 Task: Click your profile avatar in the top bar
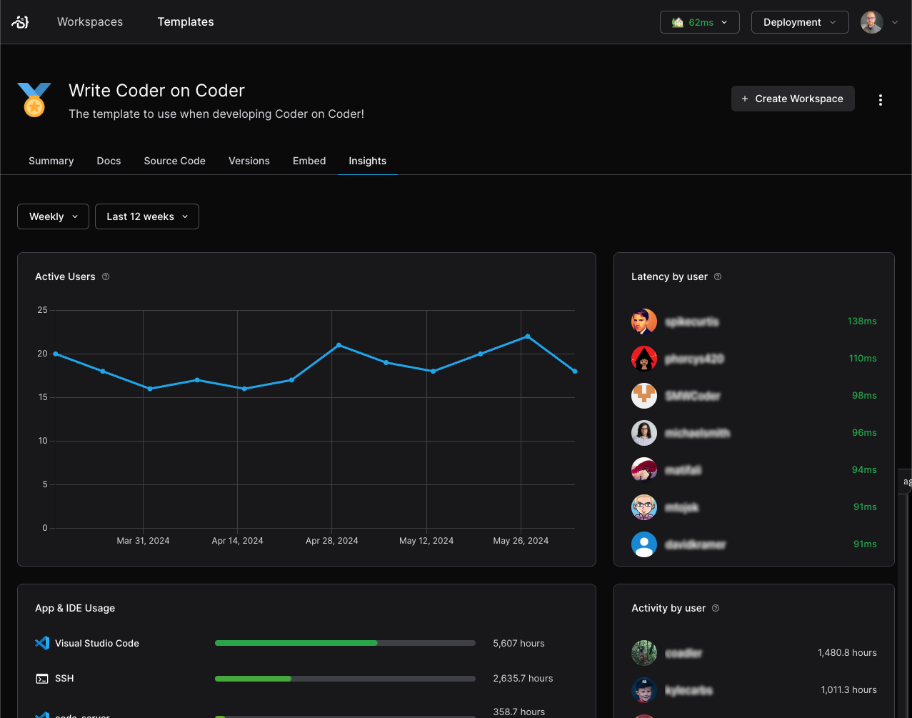(x=871, y=21)
